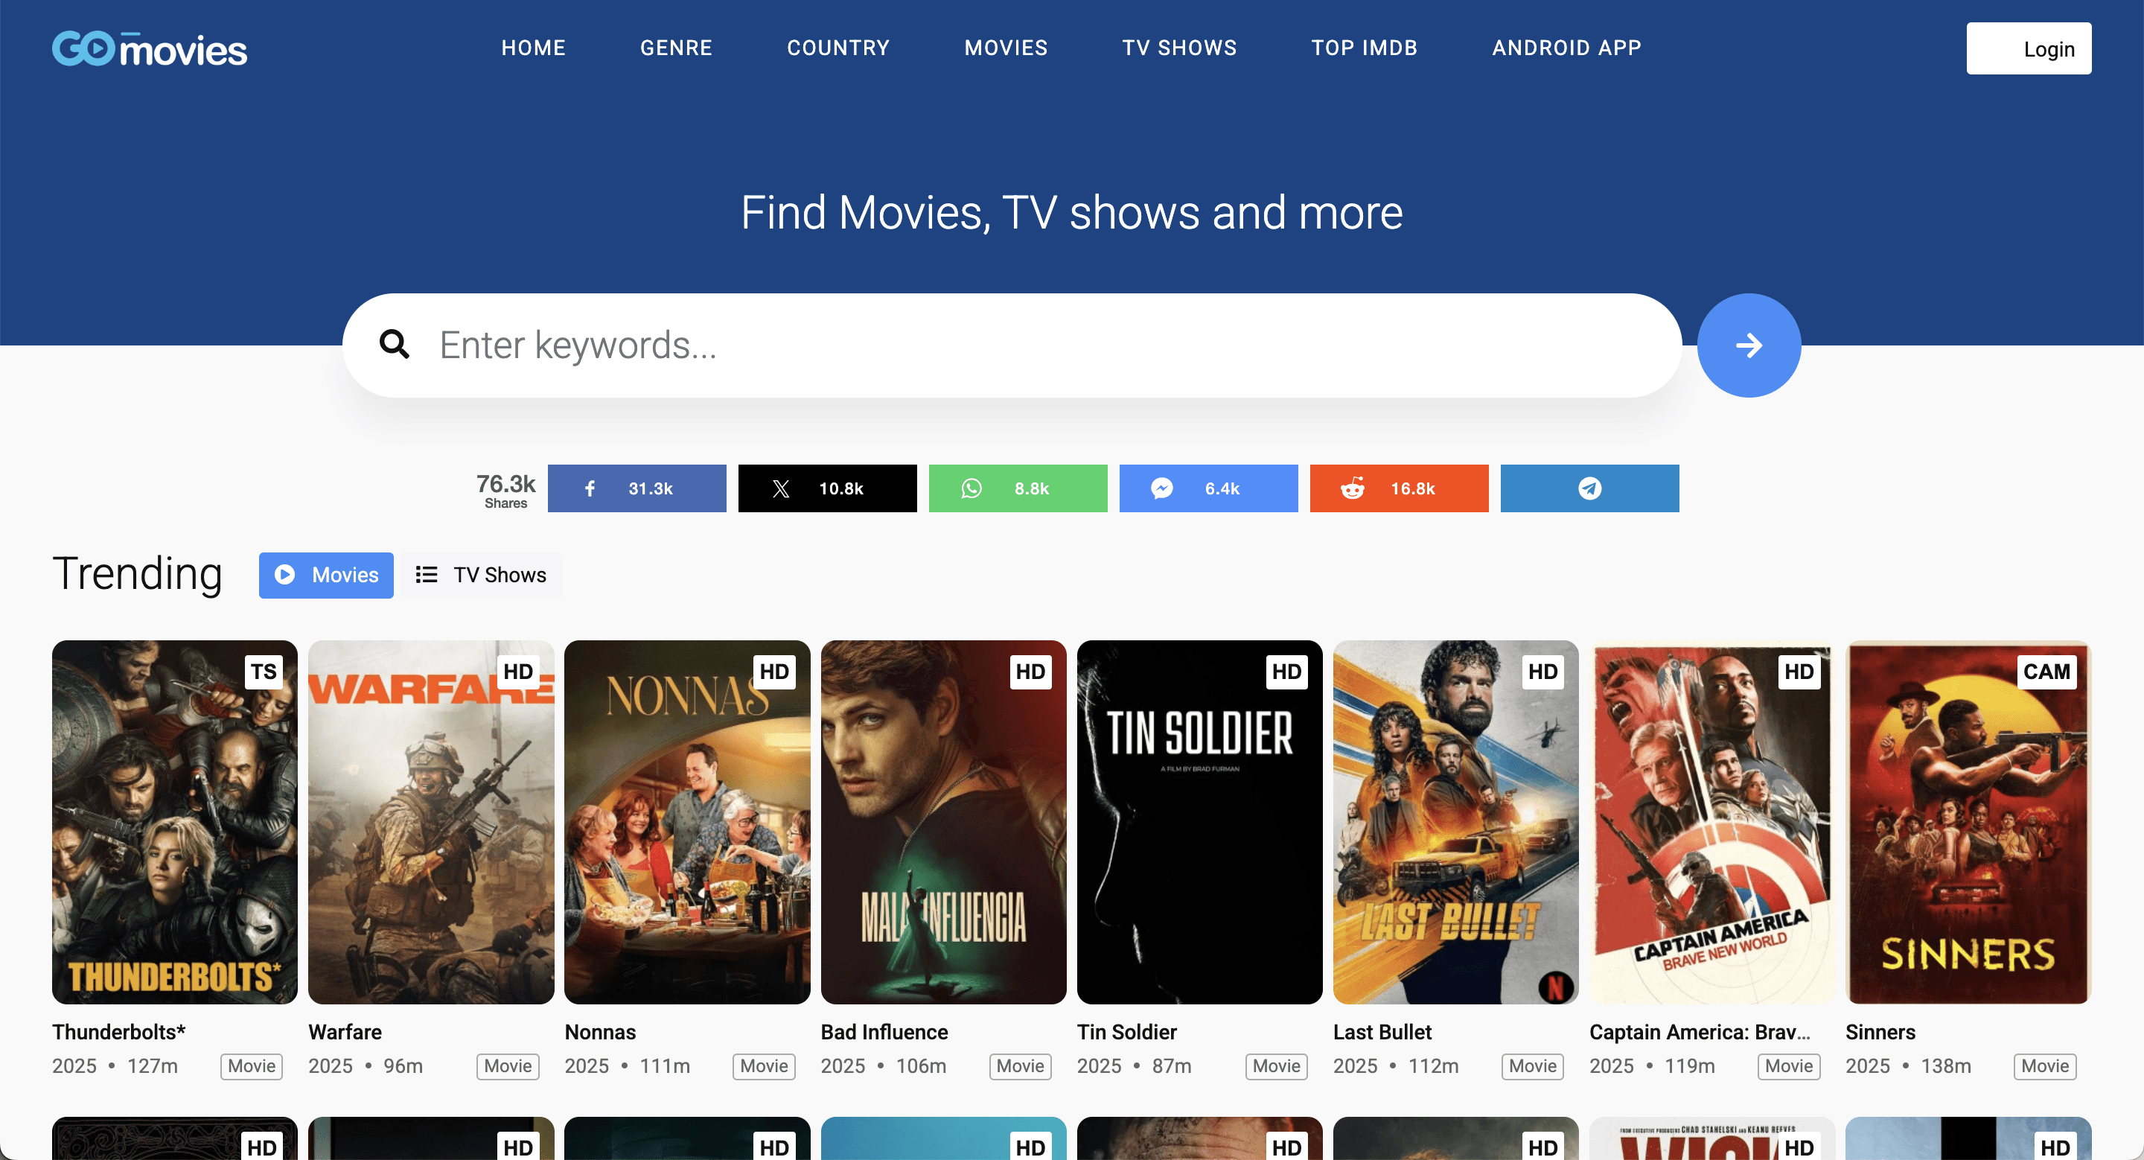Click the Login button

click(2029, 48)
